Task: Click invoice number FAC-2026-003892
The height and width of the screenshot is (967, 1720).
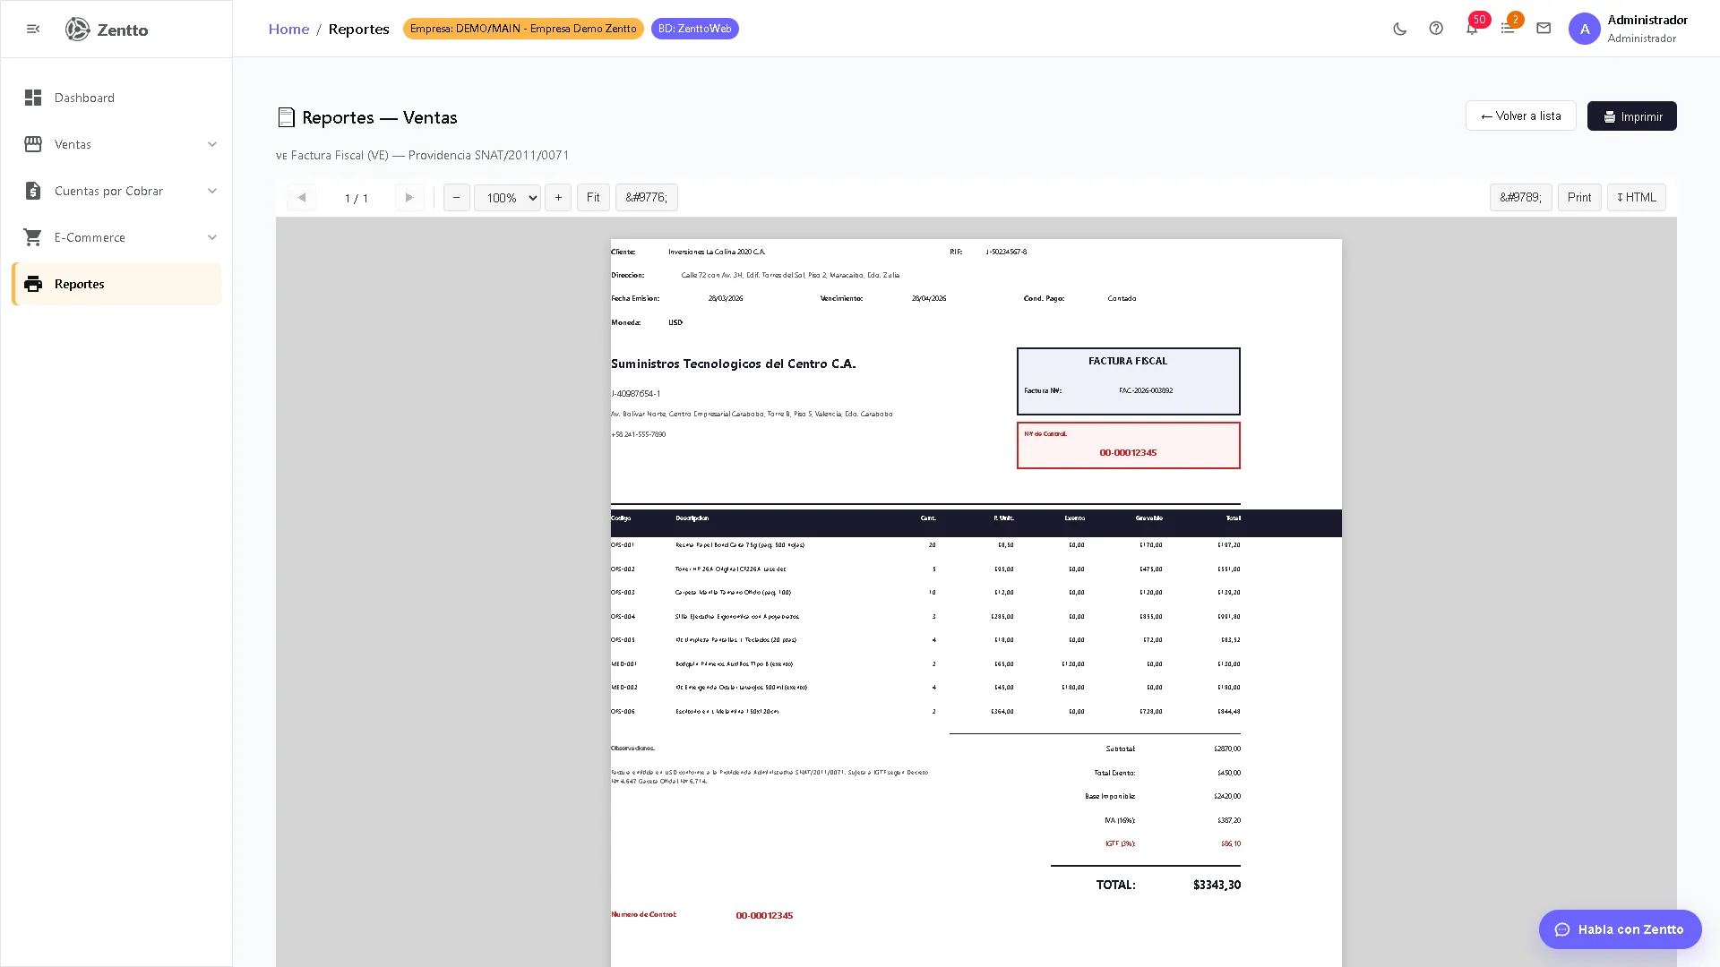Action: 1146,390
